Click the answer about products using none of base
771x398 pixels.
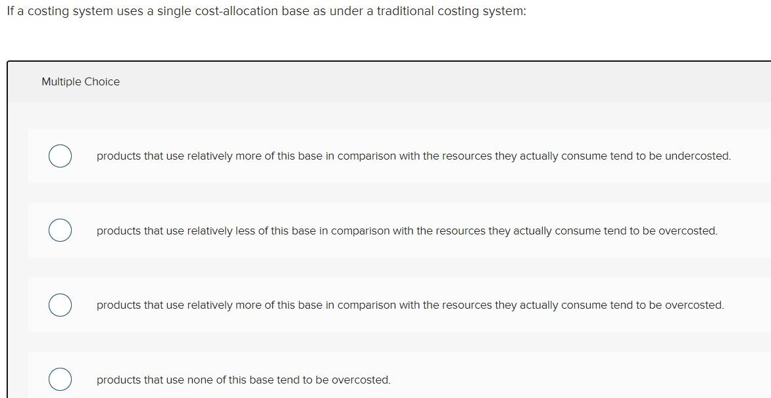[x=243, y=380]
